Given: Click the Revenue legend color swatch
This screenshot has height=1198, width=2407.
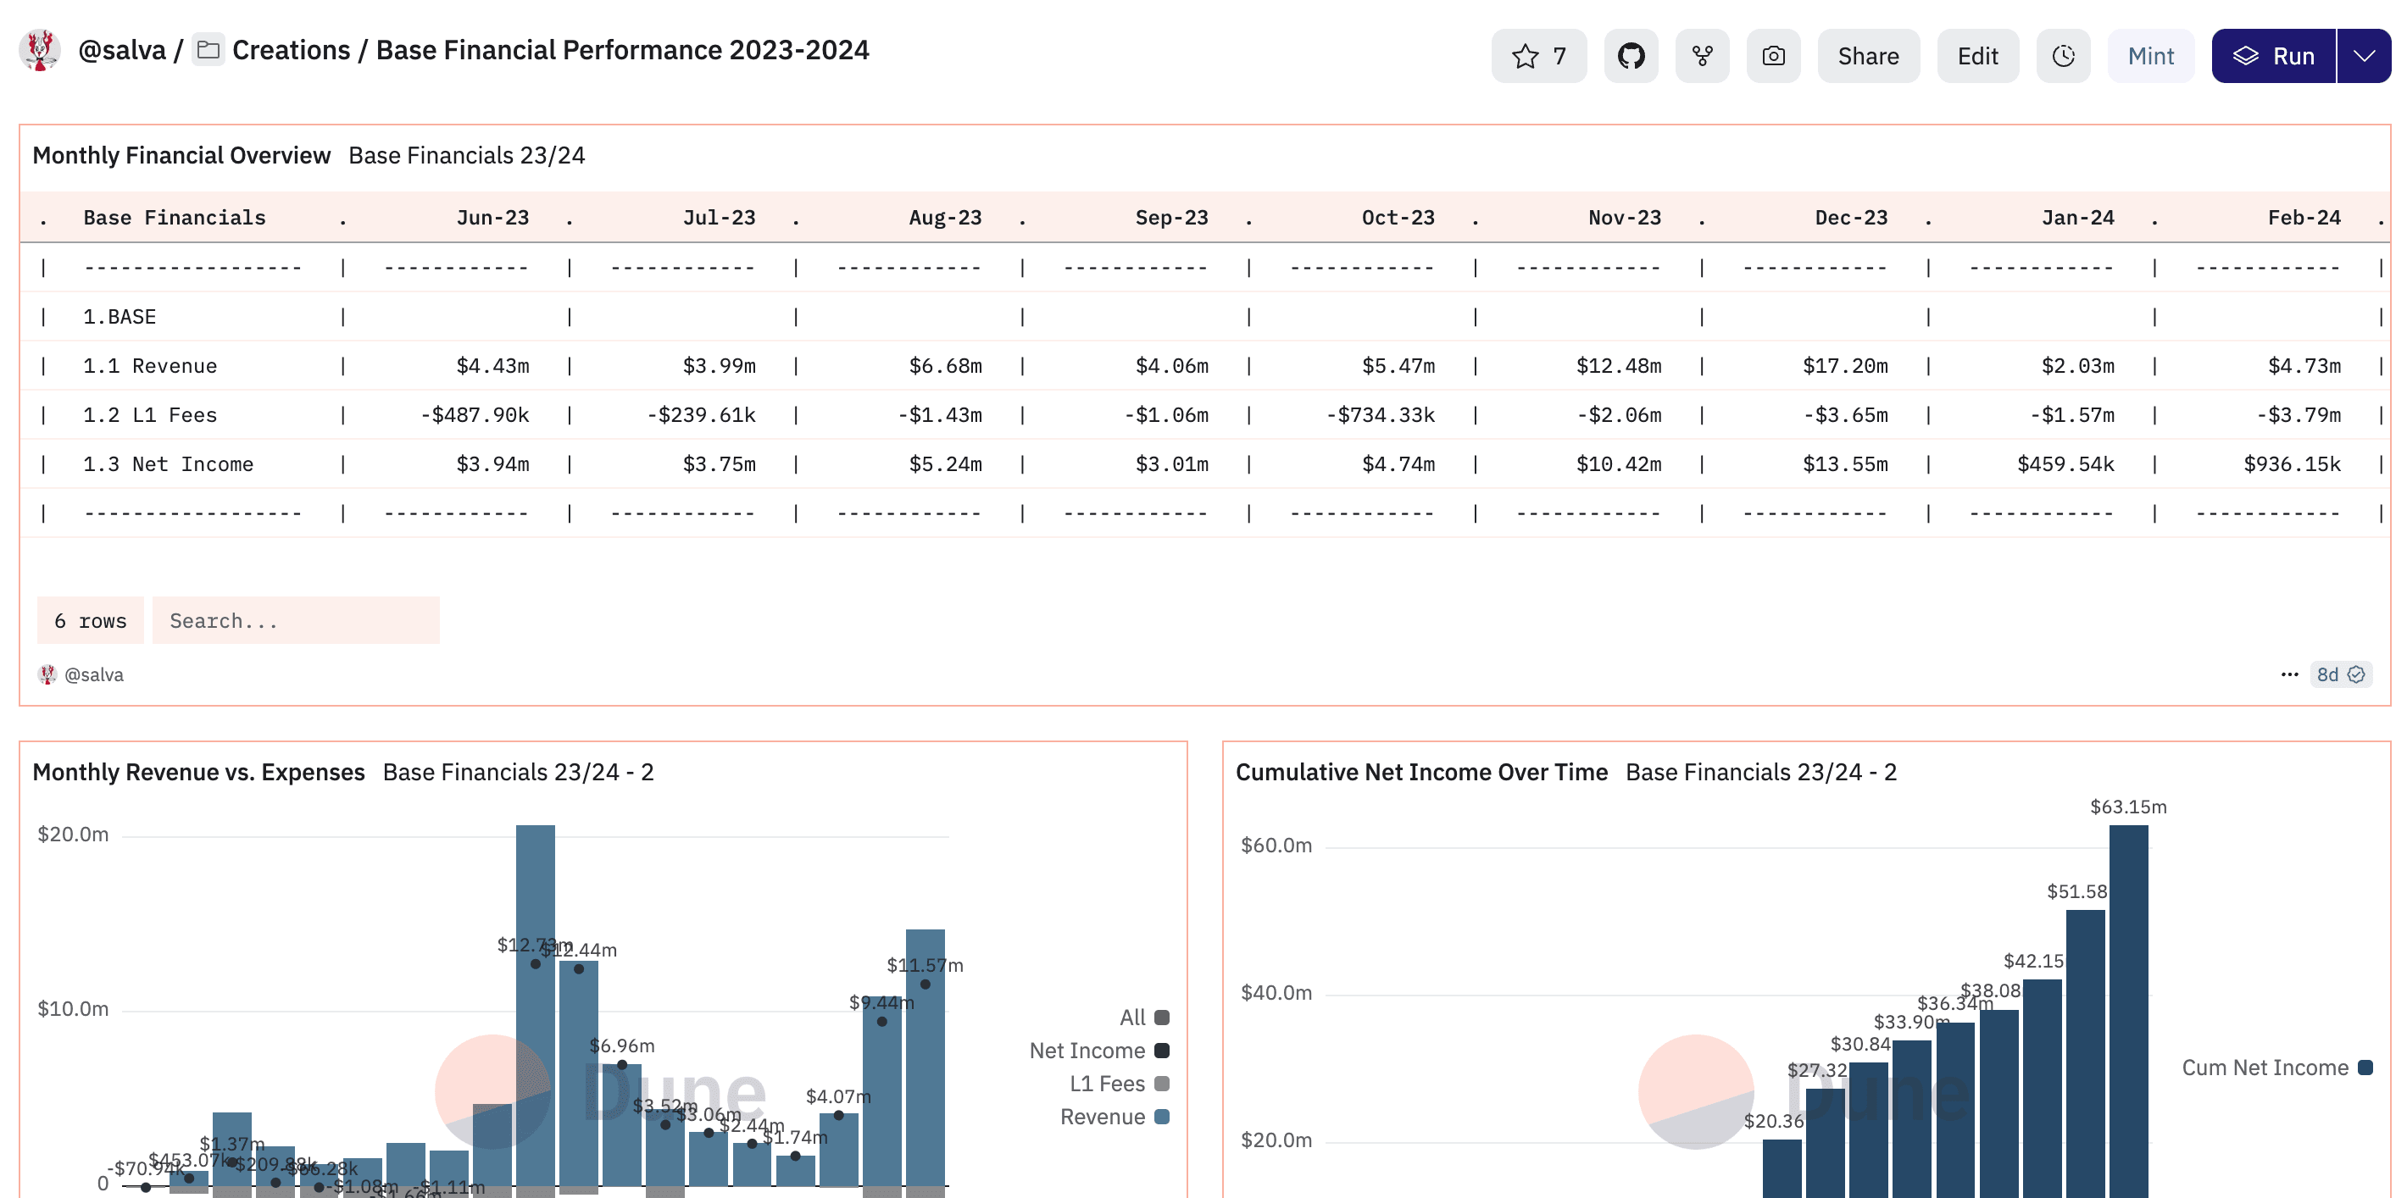Looking at the screenshot, I should tap(1161, 1117).
